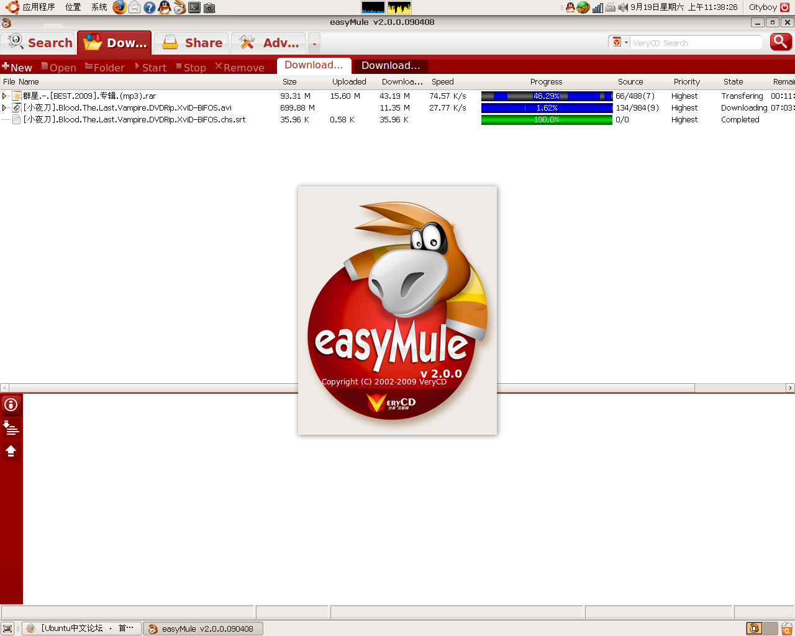Open the 位置 places menu
This screenshot has height=636, width=795.
(73, 7)
